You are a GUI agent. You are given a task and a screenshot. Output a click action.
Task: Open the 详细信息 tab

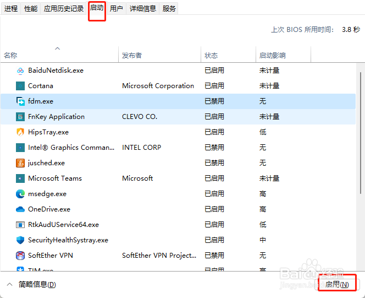pyautogui.click(x=143, y=9)
